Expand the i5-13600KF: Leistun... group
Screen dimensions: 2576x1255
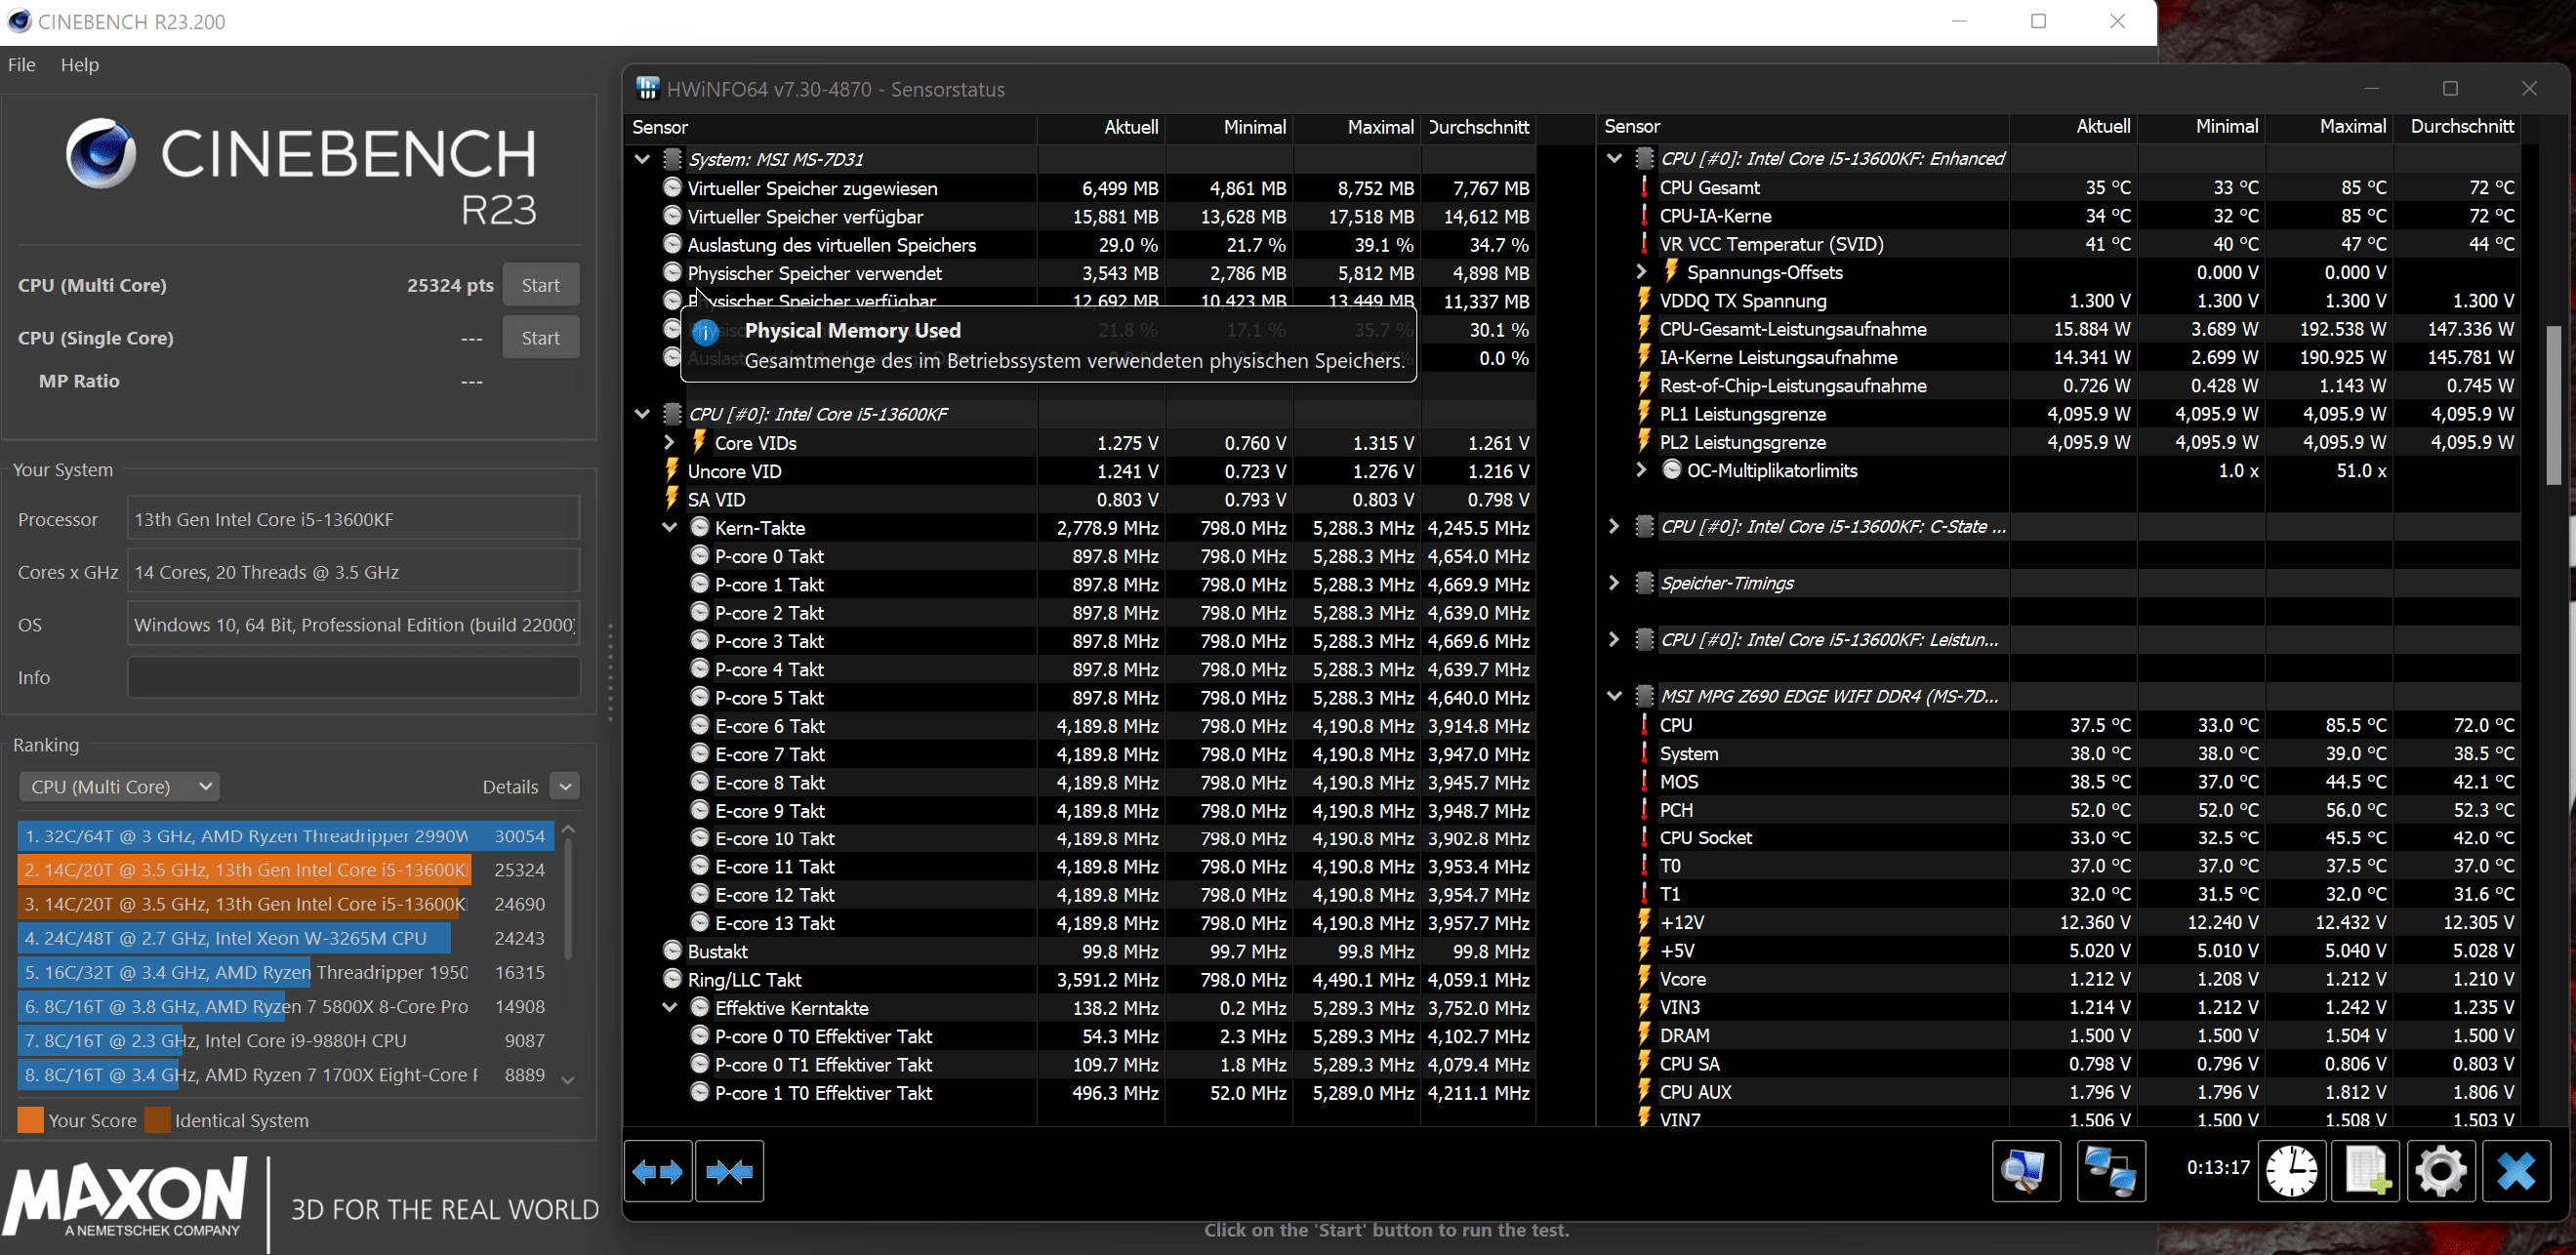tap(1613, 639)
